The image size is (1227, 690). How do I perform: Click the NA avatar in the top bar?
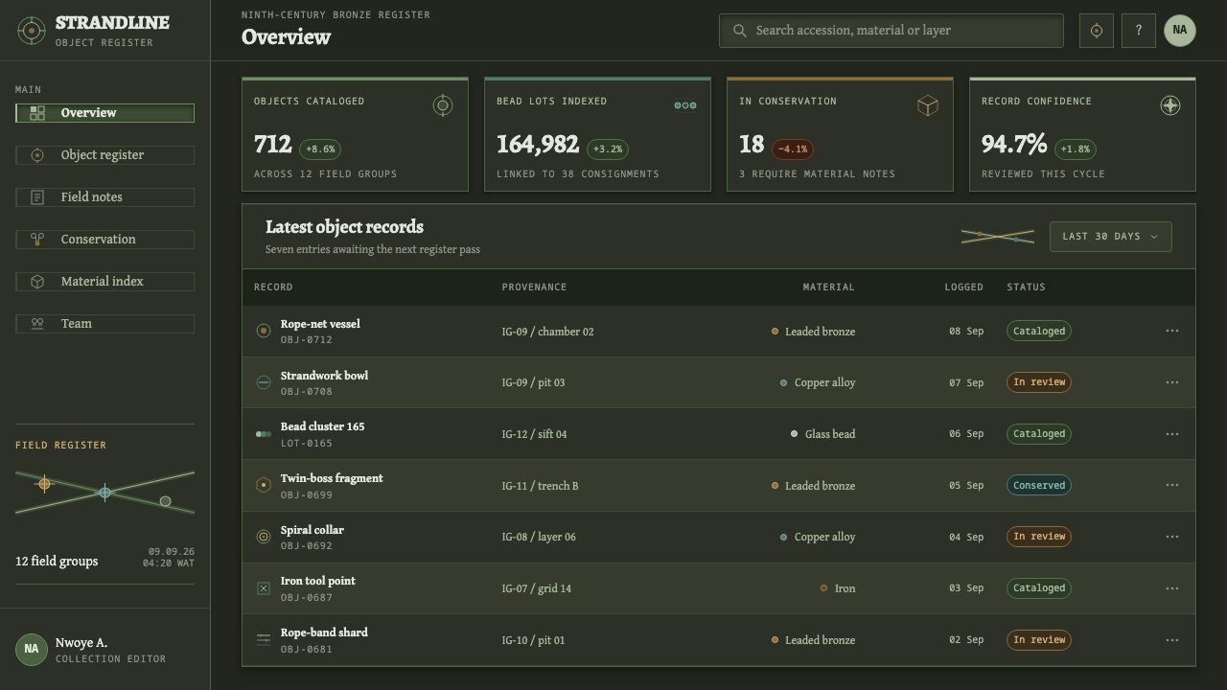pyautogui.click(x=1180, y=31)
